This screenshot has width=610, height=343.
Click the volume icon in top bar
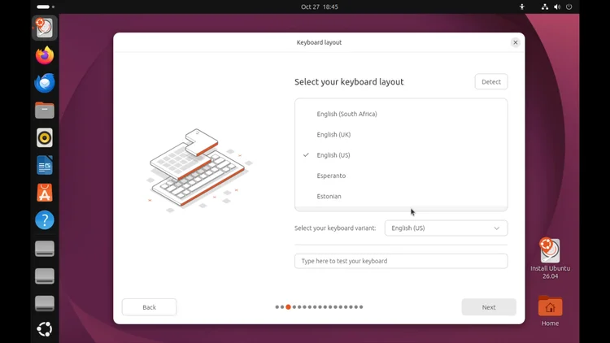(557, 7)
